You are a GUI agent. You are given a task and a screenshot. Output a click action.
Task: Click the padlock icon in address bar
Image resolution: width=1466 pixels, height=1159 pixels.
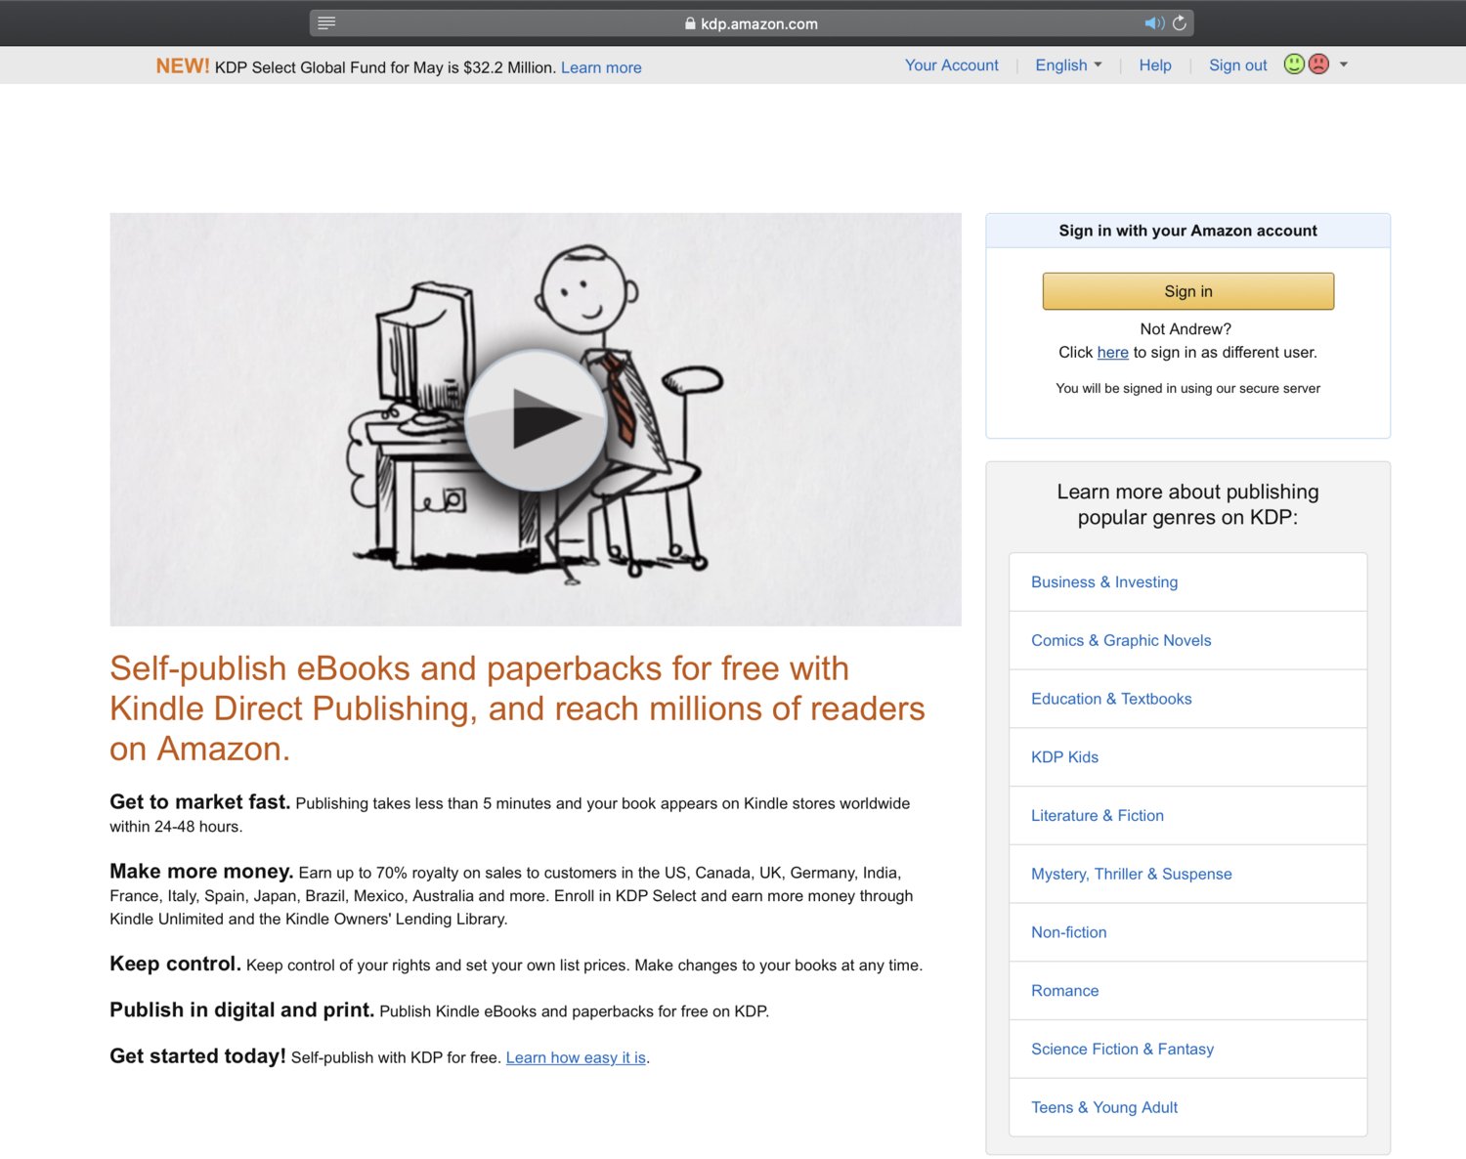[x=690, y=23]
